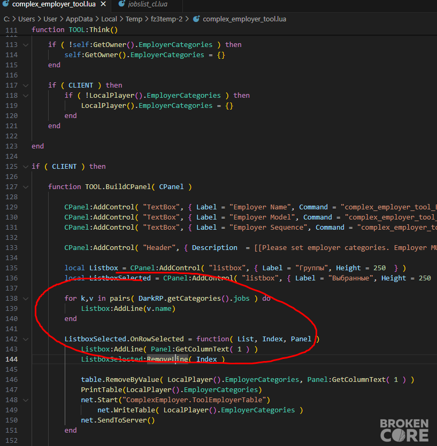
Task: Click line number 135 in the gutter
Action: coord(12,268)
